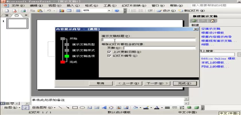Viewport: 241px width, 115px height.
Task: Click the Print icon in the toolbar
Action: point(23,11)
